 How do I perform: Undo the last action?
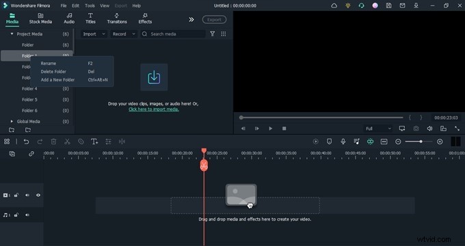[26, 141]
